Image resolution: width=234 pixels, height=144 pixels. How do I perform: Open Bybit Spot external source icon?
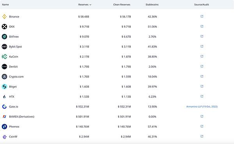[x=202, y=46]
